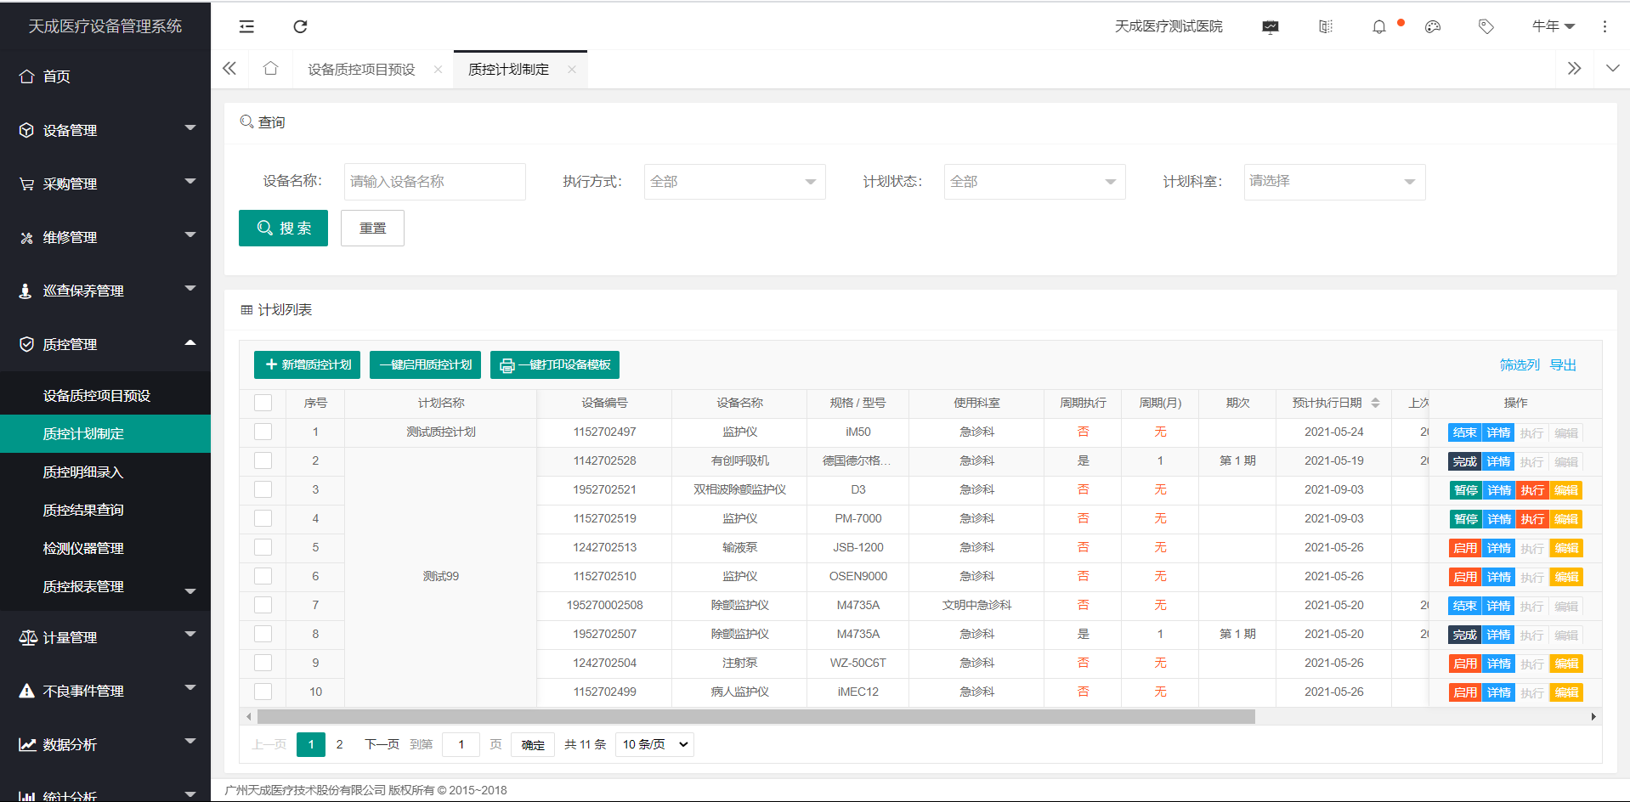Toggle the select-all header checkbox
1630x802 pixels.
[263, 403]
